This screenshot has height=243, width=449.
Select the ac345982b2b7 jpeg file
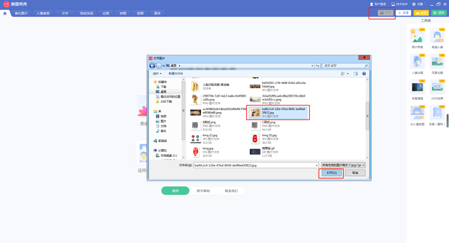(x=218, y=113)
